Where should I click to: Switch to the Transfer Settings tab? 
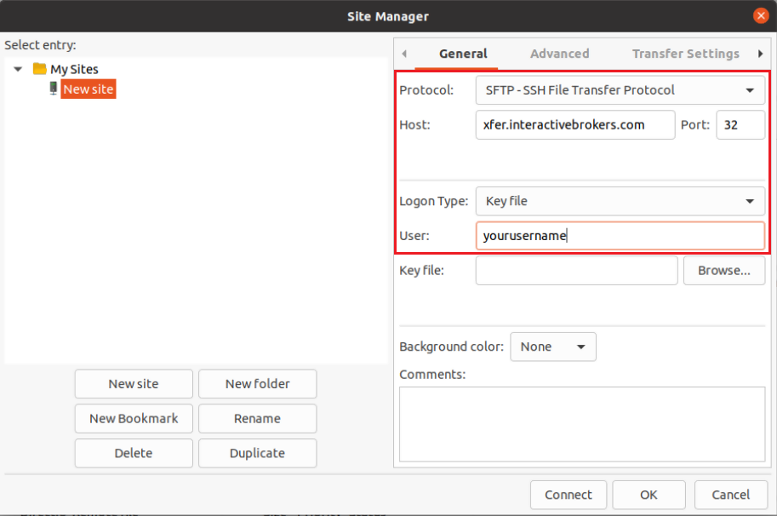coord(685,54)
